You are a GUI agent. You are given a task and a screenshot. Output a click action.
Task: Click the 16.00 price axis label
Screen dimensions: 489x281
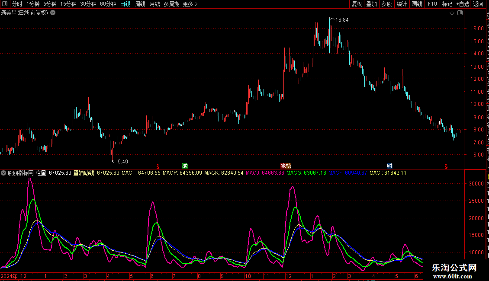pos(477,29)
